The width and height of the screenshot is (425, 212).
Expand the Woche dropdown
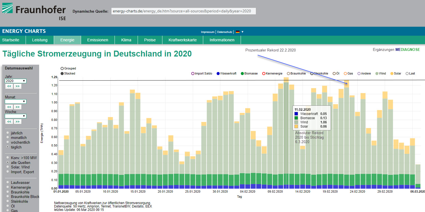click(x=16, y=116)
